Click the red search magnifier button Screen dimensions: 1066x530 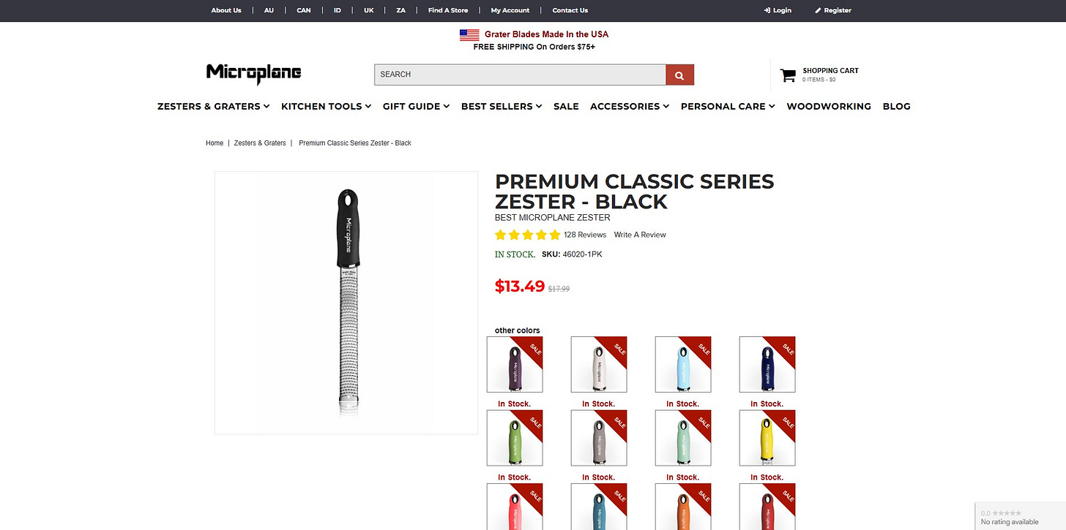coord(679,75)
